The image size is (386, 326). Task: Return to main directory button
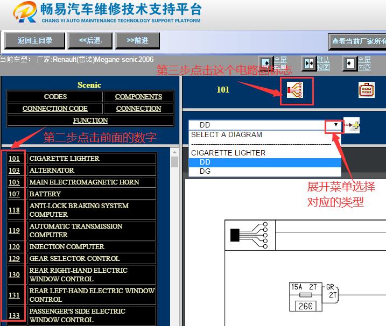34,40
